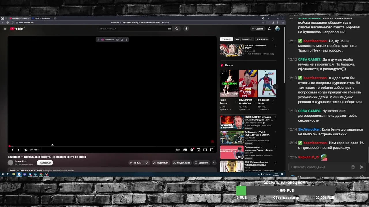Click the Создать клип button

point(182,163)
